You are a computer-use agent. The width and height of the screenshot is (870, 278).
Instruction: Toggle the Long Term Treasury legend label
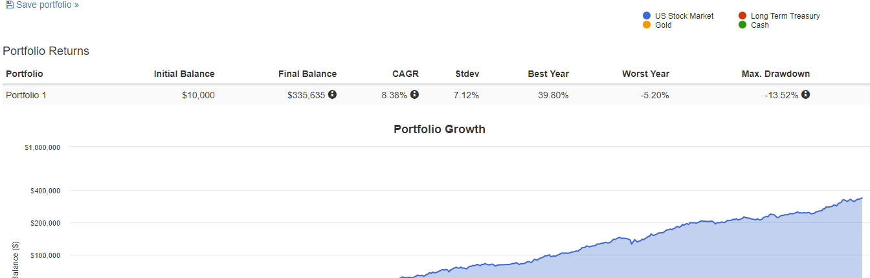[785, 16]
